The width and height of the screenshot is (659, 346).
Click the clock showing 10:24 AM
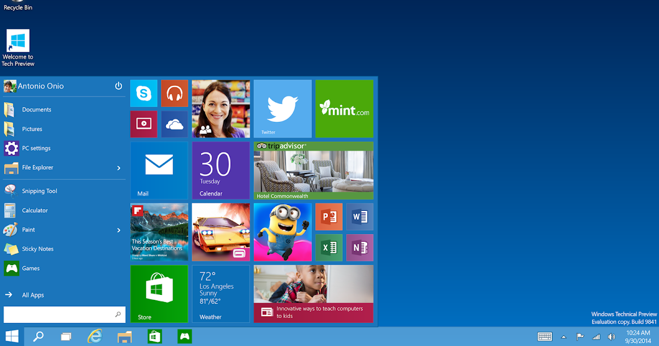pos(638,337)
